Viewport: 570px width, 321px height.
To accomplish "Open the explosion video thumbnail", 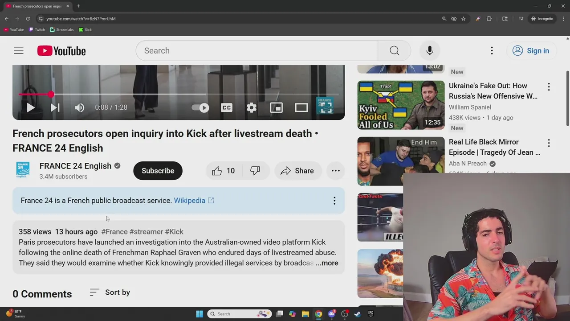I will (380, 274).
